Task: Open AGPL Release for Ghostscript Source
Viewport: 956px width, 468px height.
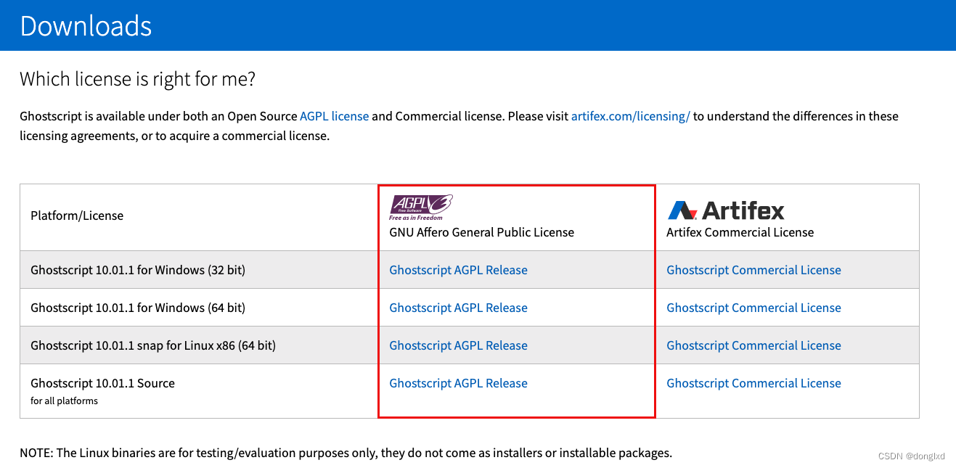Action: coord(458,383)
